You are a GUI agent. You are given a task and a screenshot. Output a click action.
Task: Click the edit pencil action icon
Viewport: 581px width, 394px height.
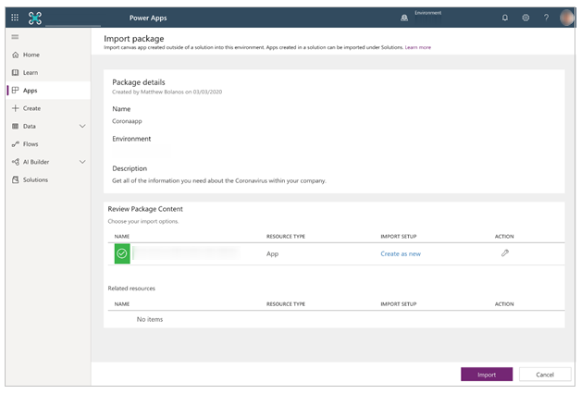coord(504,252)
